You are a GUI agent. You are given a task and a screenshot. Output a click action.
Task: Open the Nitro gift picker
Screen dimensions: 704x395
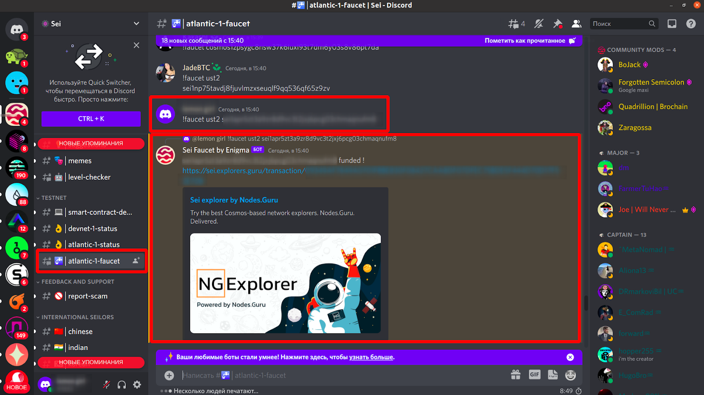(x=516, y=375)
